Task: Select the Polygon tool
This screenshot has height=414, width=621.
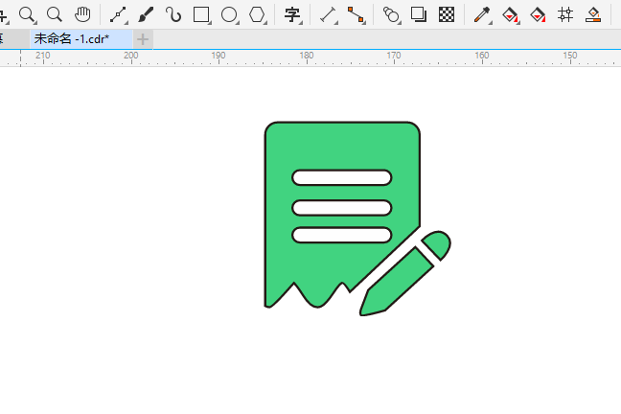Action: click(x=257, y=15)
